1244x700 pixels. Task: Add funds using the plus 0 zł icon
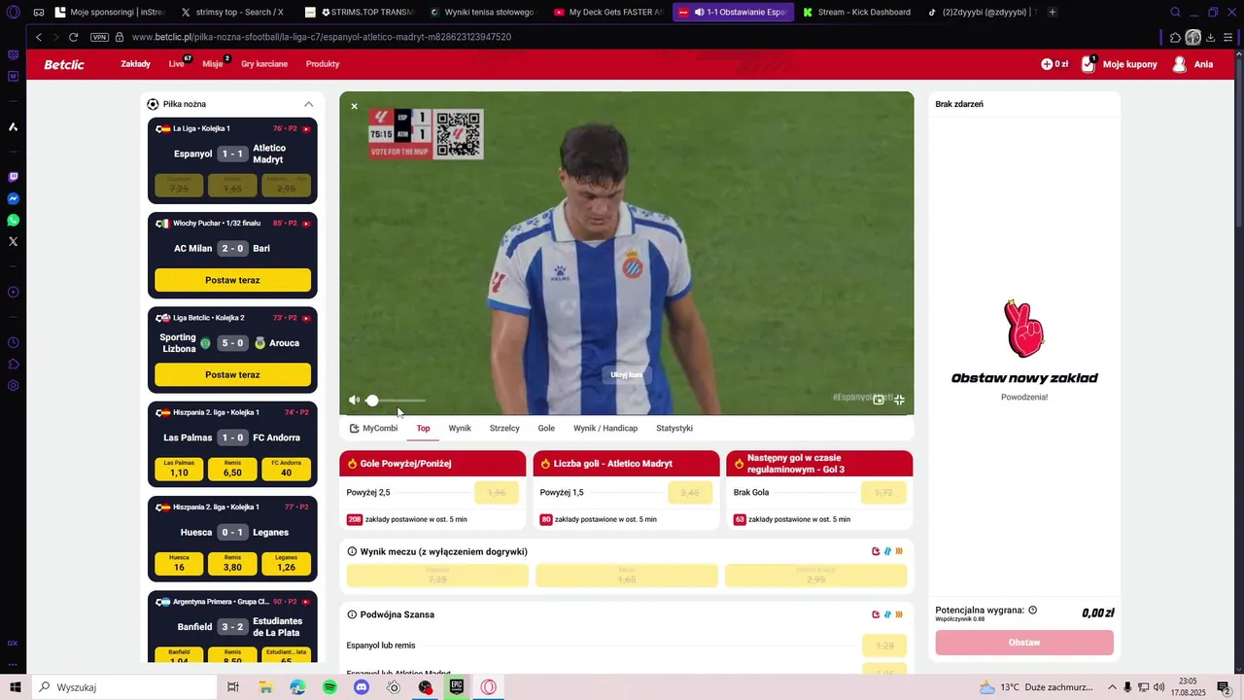1054,64
